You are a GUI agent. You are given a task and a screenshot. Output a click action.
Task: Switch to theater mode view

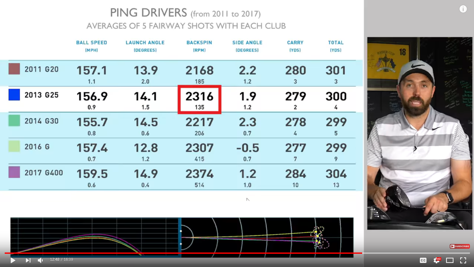(x=450, y=260)
